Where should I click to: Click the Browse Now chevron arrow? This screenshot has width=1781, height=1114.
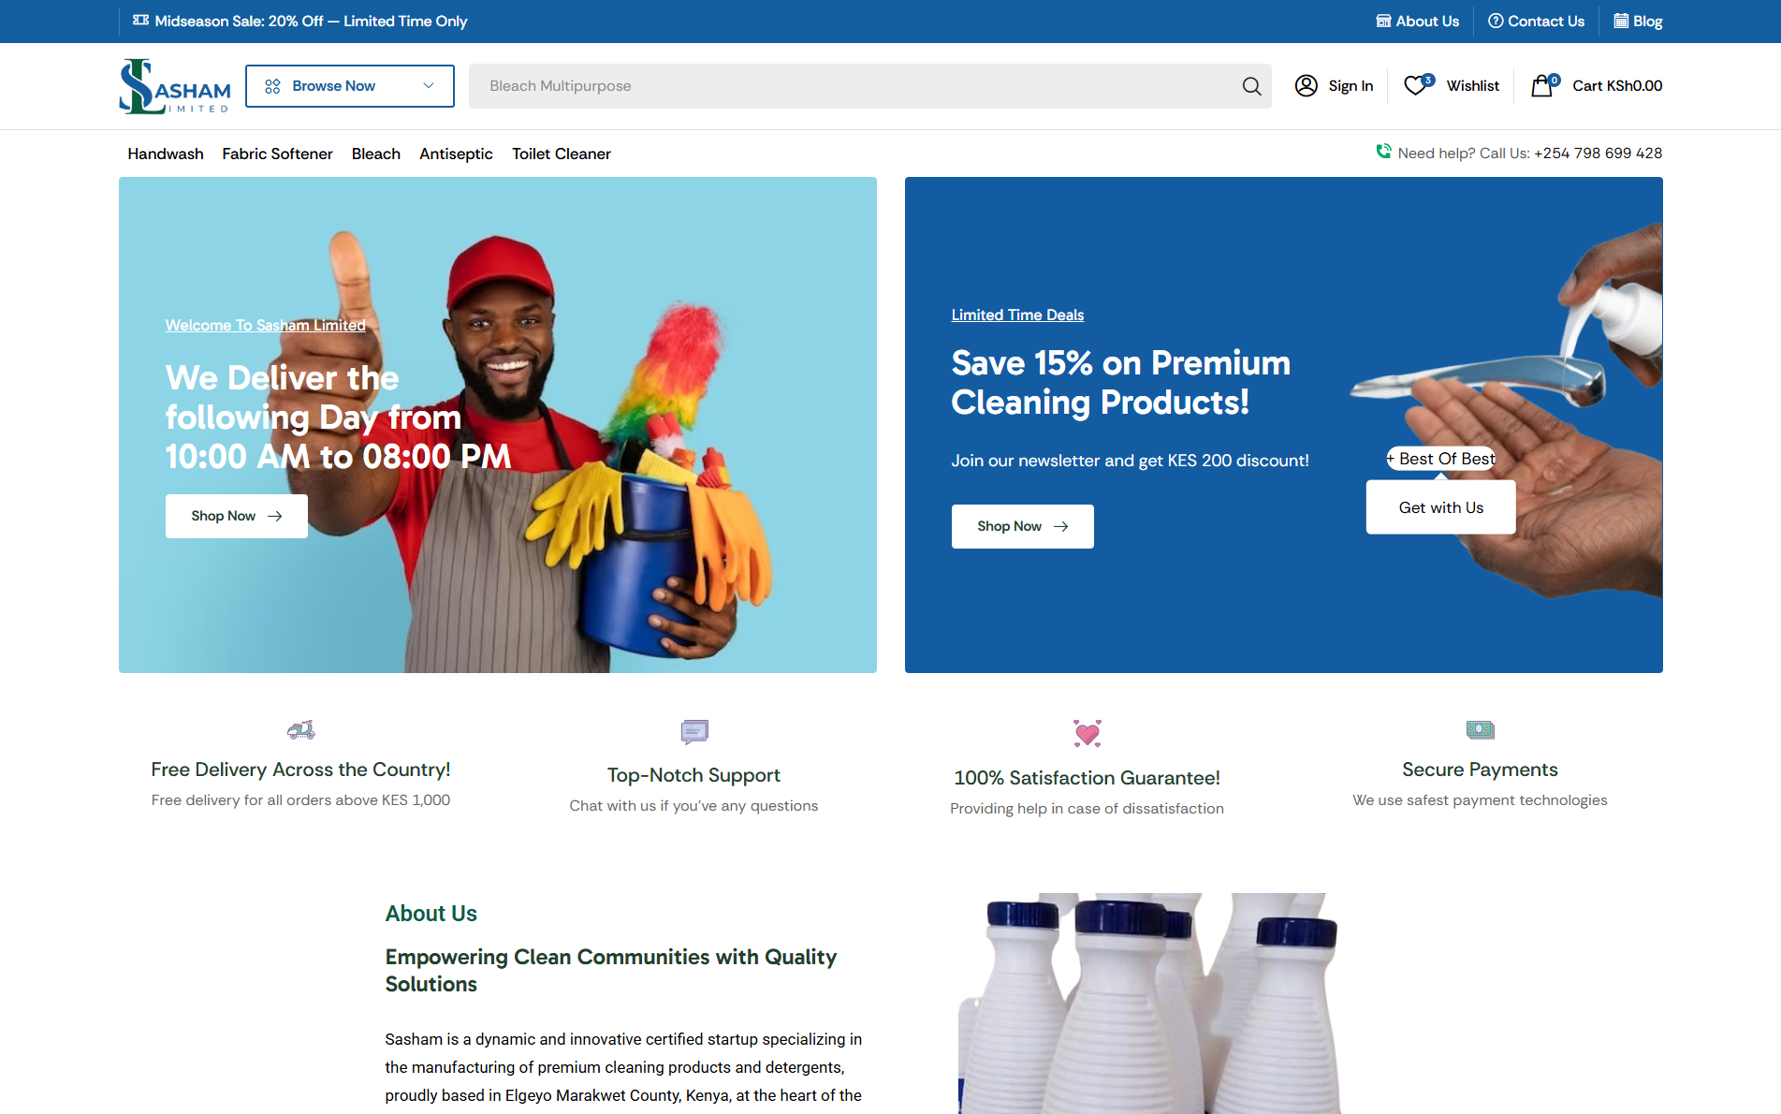(x=428, y=86)
